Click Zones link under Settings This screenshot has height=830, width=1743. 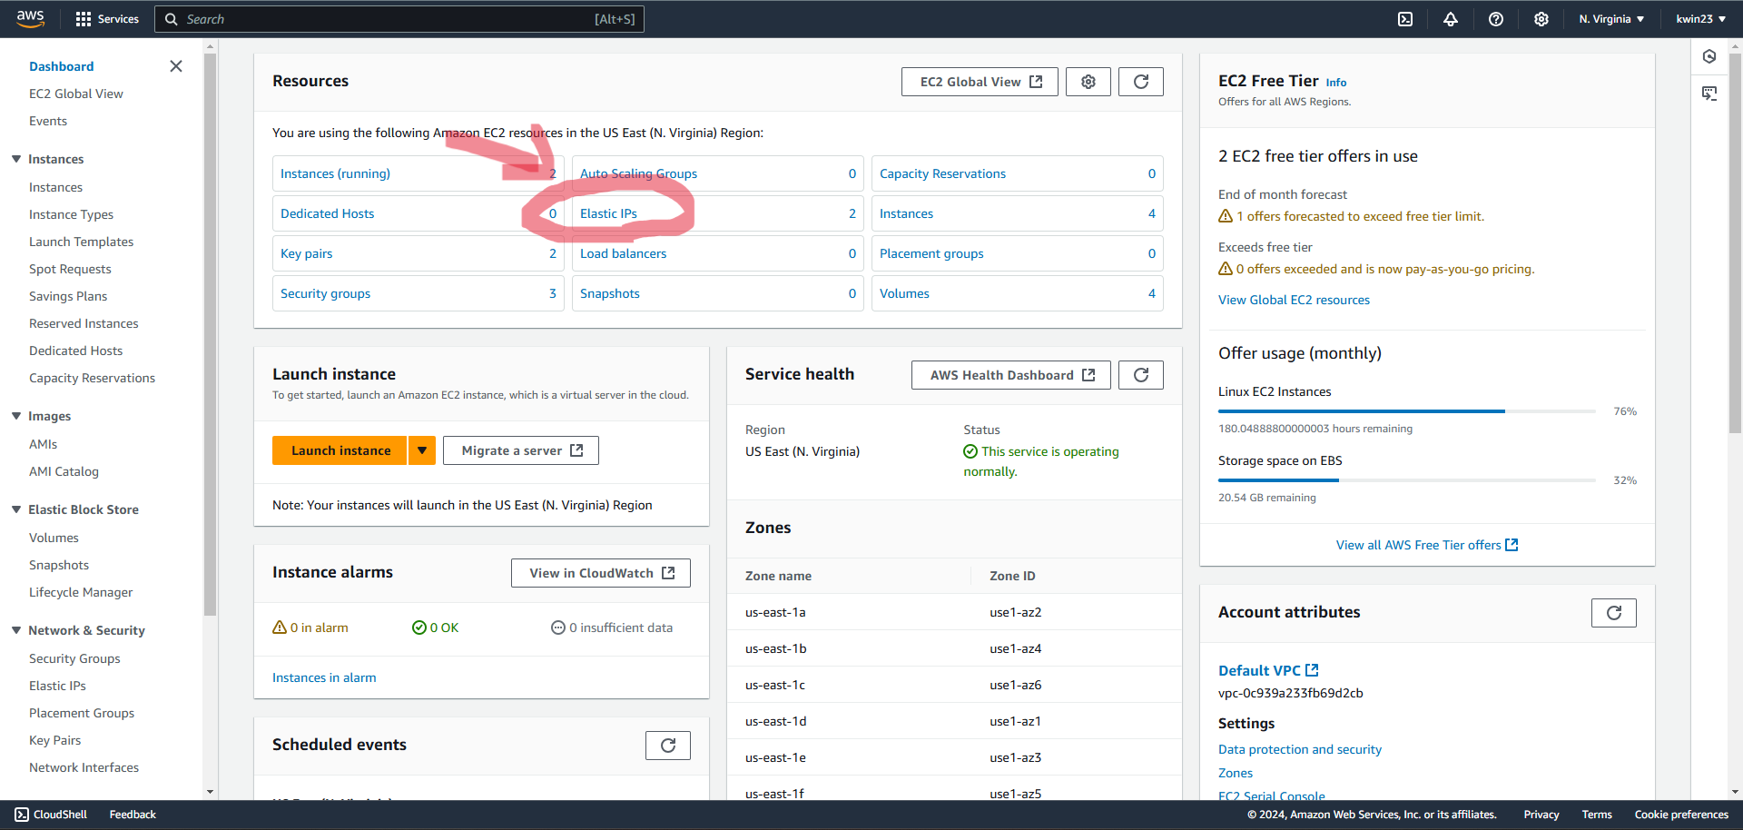click(x=1236, y=773)
